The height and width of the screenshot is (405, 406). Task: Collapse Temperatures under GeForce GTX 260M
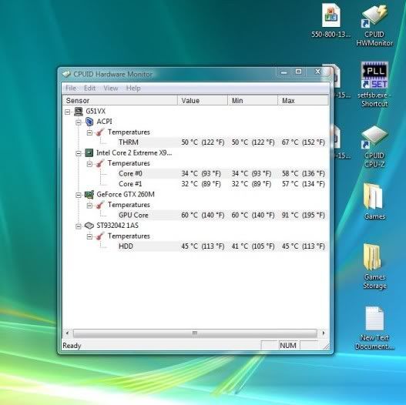pyautogui.click(x=89, y=206)
